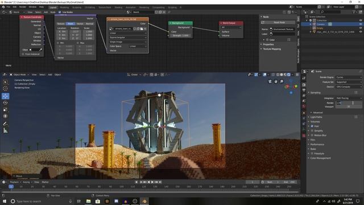Unlink image with X in Environment Texture node

tap(145, 29)
